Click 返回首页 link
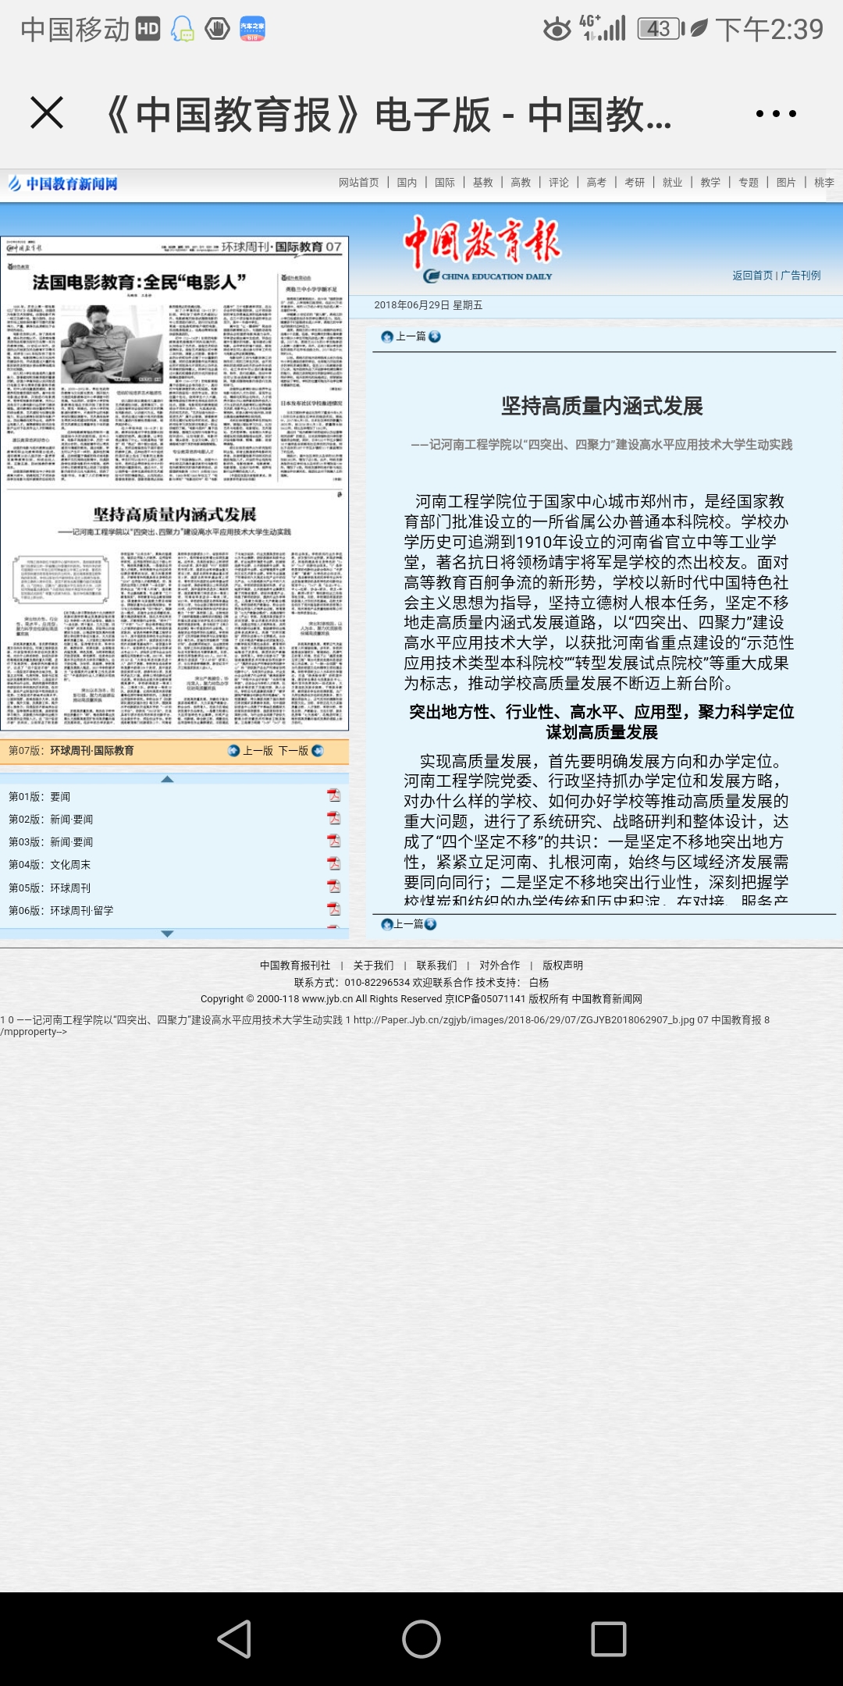 point(752,276)
